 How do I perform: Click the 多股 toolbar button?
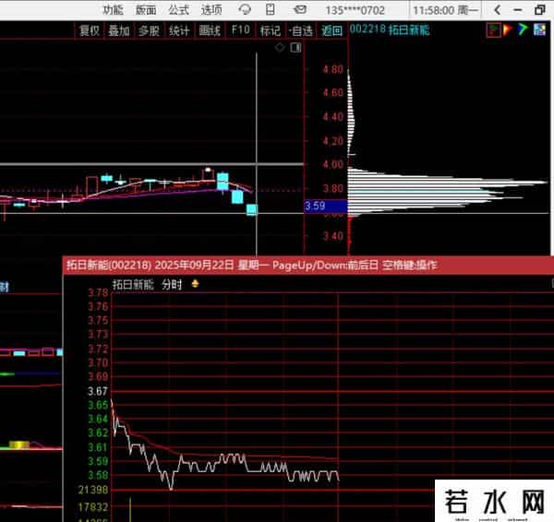pos(149,30)
